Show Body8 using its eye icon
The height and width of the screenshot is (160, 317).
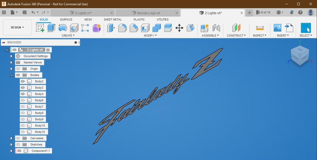click(23, 113)
